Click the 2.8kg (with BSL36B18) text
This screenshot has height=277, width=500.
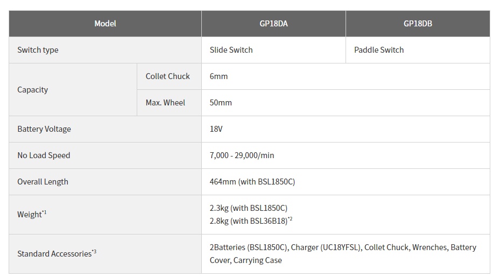click(251, 221)
